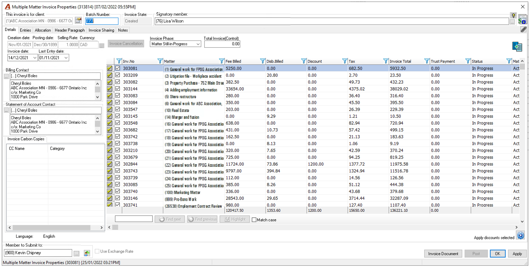Toggle the checkbox for invoice 302844
The height and width of the screenshot is (267, 529).
coord(118,164)
